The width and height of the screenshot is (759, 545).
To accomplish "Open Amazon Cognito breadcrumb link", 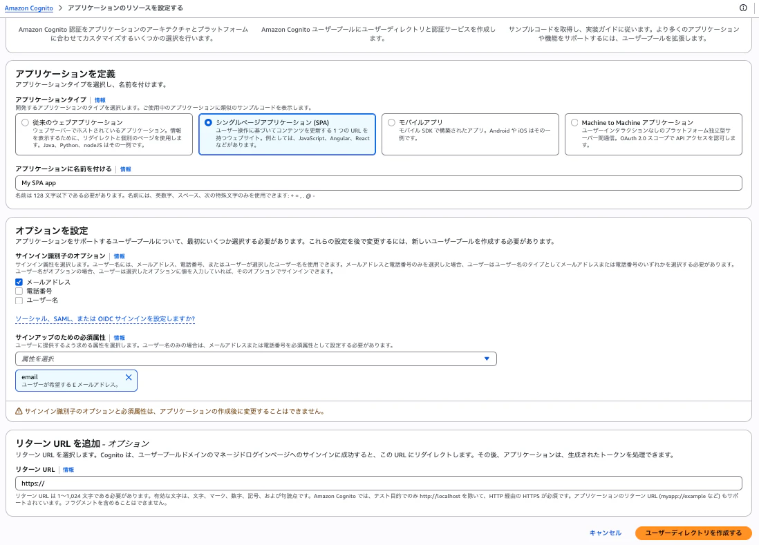I will 28,8.
